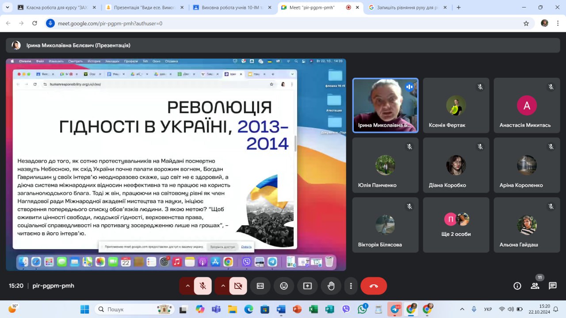Viewport: 566px width, 318px height.
Task: Turn on microphone in Meet controls
Action: (x=203, y=286)
